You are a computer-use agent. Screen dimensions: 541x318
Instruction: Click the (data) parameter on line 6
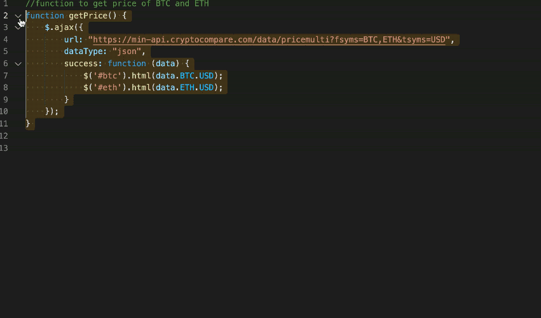click(x=165, y=64)
